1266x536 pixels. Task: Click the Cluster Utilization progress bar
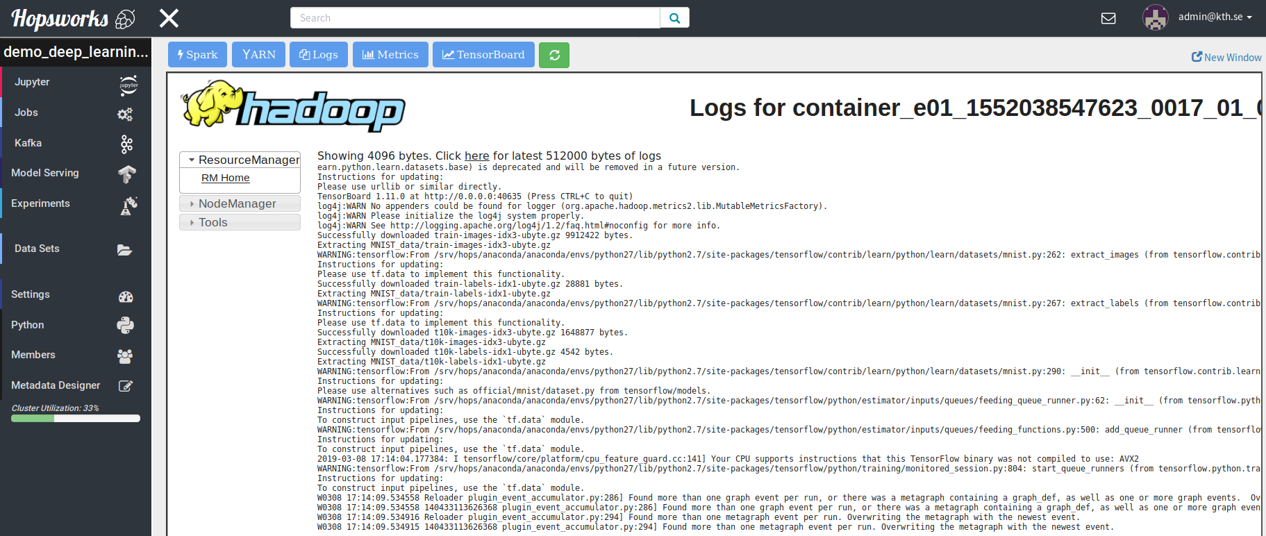coord(76,419)
